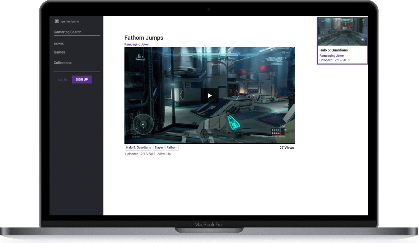Play the Fathom Jumps video

coord(209,96)
